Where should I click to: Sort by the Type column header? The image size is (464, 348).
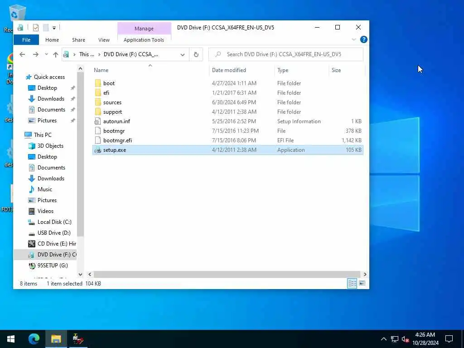(283, 70)
